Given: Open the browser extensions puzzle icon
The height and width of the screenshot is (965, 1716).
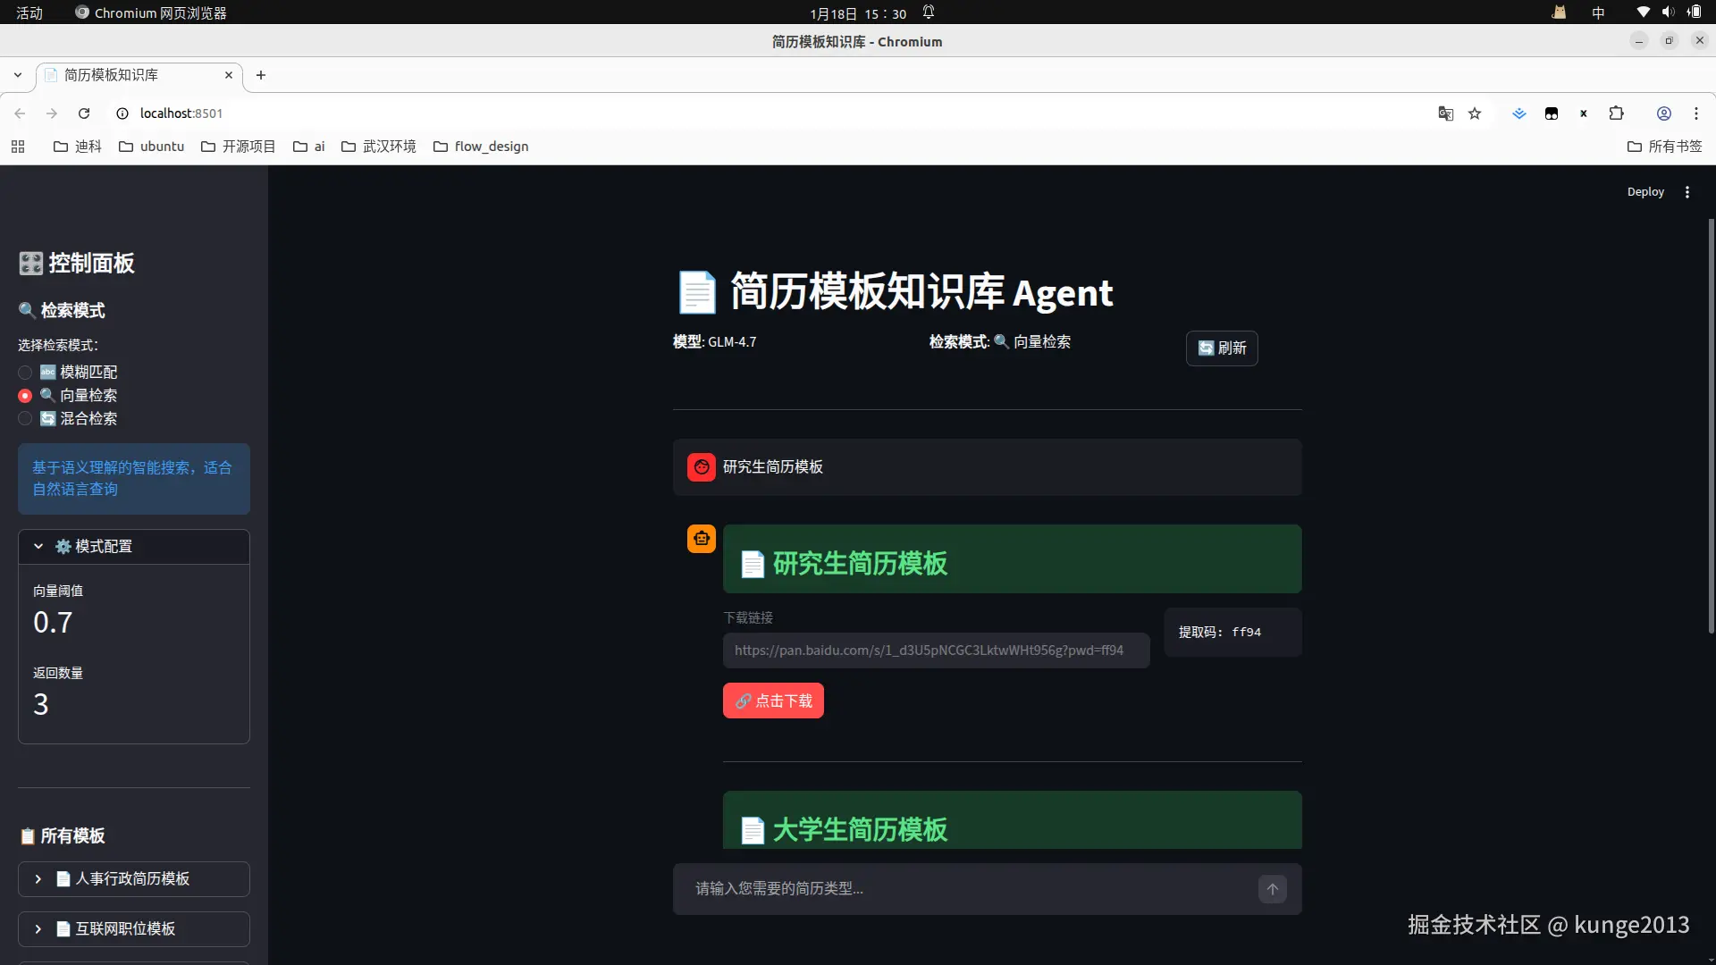Looking at the screenshot, I should (x=1617, y=113).
